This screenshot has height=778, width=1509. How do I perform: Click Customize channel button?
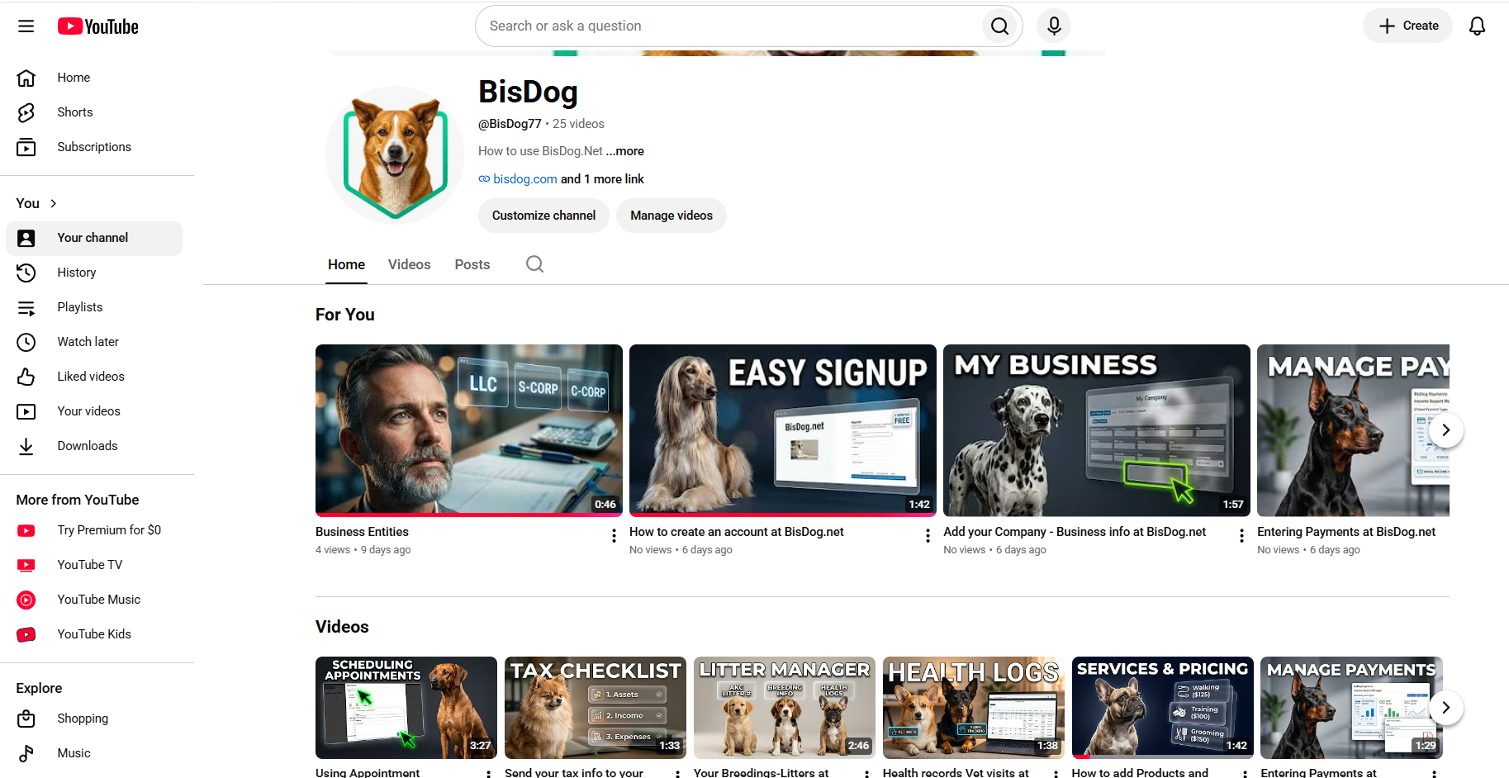tap(543, 216)
